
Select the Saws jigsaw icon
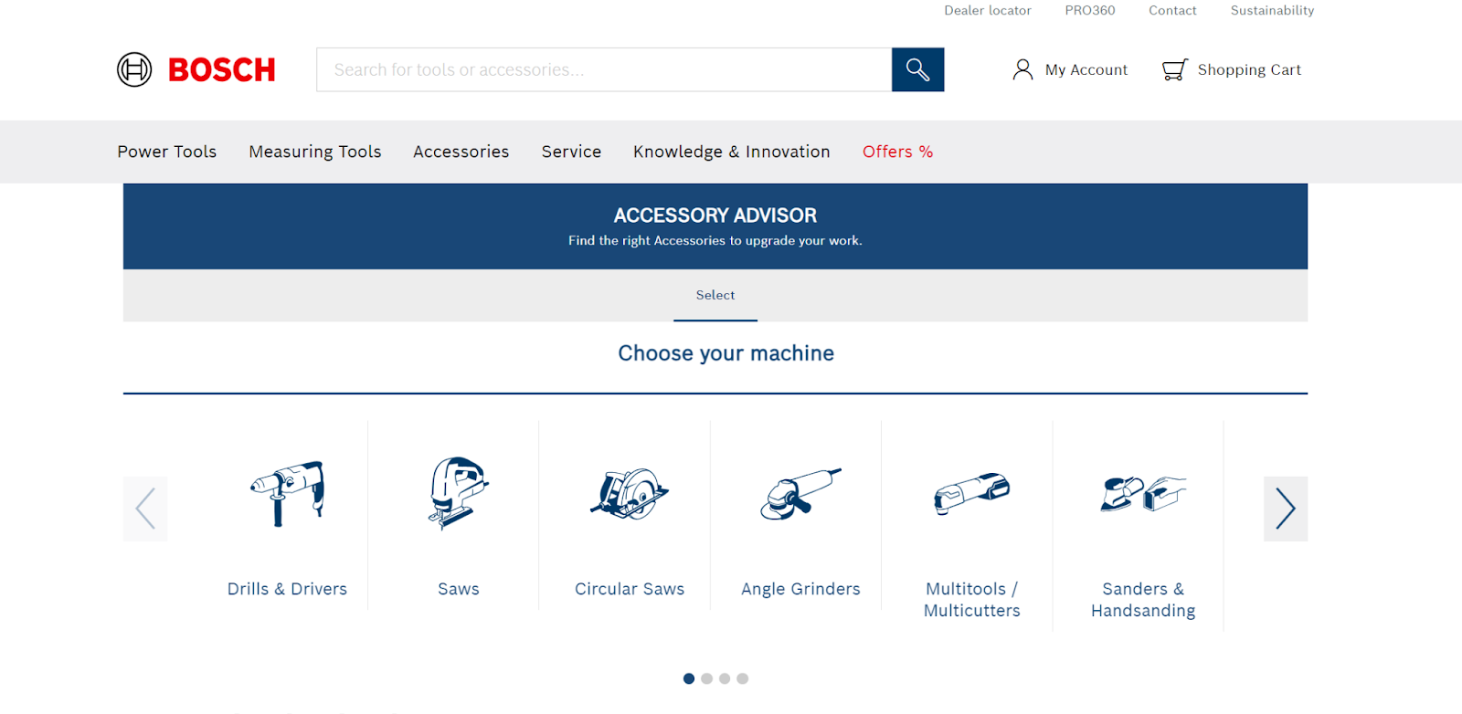459,493
